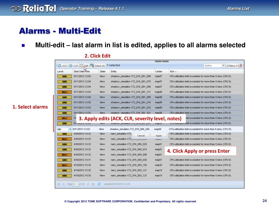Jump to the last alarms page
The width and height of the screenshot is (279, 209).
[93, 184]
